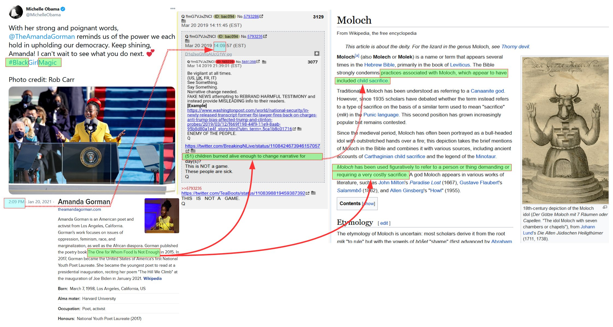Open the @TheAmandaGorman mention in the tweet
The image size is (613, 327).
coord(42,37)
